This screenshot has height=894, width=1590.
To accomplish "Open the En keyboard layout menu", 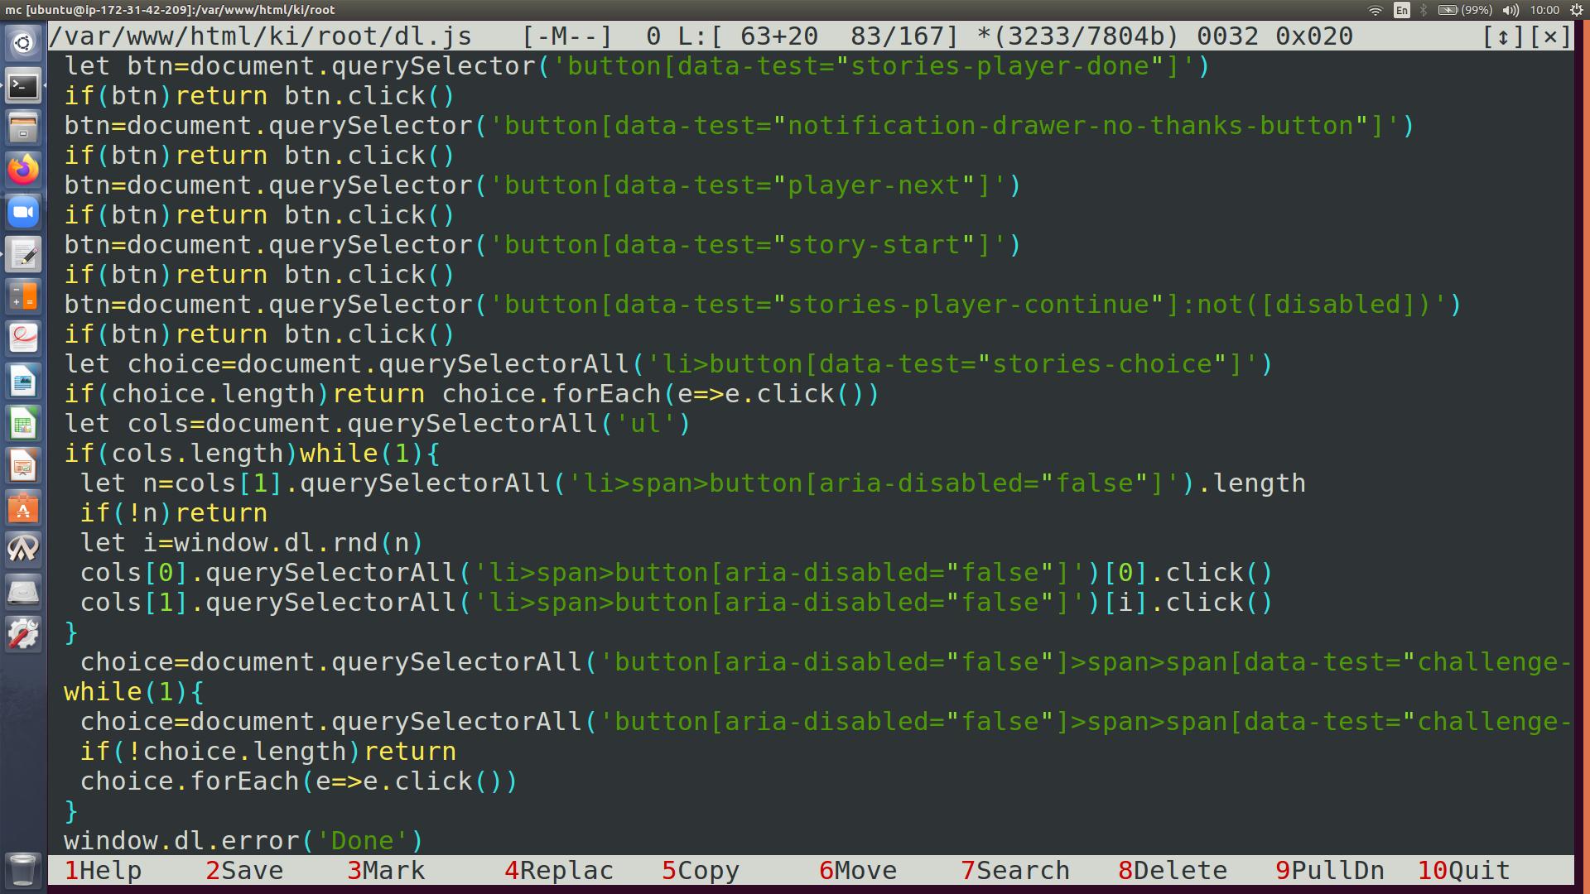I will pyautogui.click(x=1401, y=10).
